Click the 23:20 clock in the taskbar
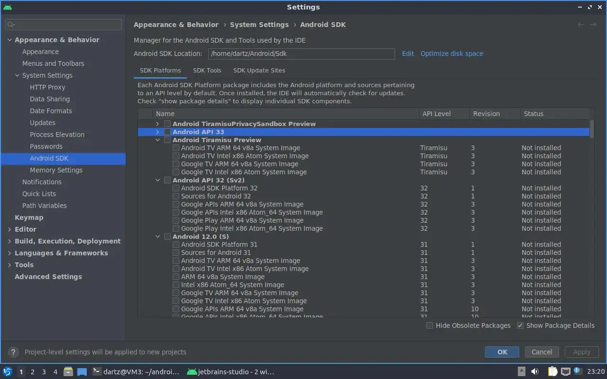This screenshot has height=379, width=607. [x=596, y=372]
